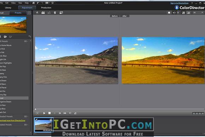Open the layout dropdown icon in title bar
The image size is (205, 137).
(47, 3)
